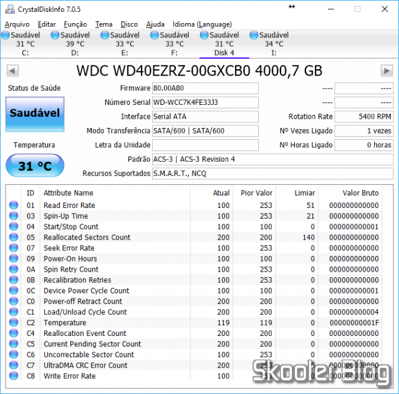The width and height of the screenshot is (399, 394).
Task: Click the raw value 0000000001F
Action: [354, 323]
